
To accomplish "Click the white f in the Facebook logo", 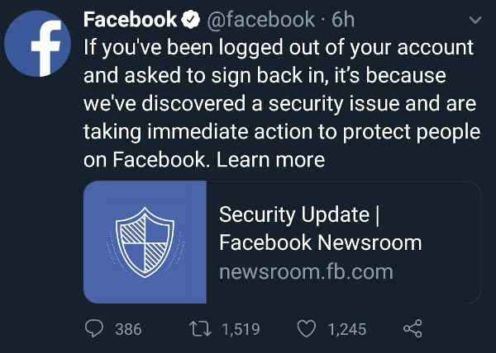I will coord(46,49).
